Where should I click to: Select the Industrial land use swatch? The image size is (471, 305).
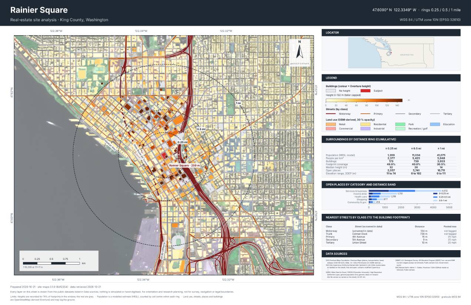point(365,129)
